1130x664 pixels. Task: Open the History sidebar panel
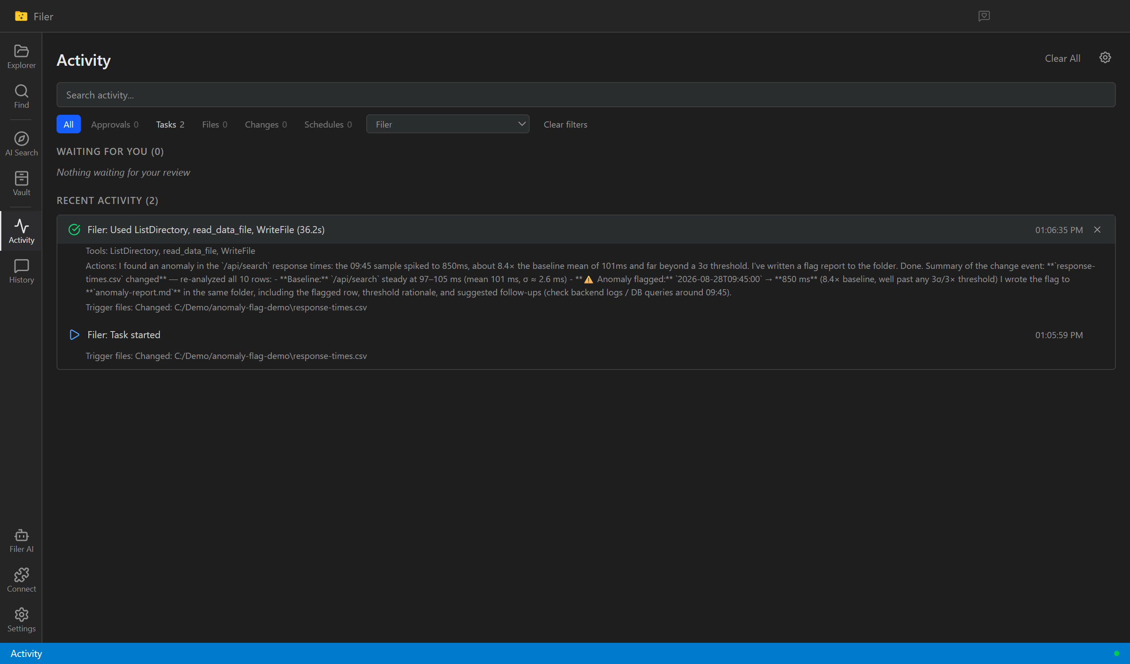tap(21, 272)
